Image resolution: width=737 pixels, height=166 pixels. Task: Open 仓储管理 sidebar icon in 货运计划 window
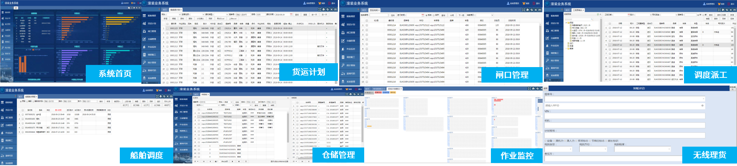[x=145, y=39]
